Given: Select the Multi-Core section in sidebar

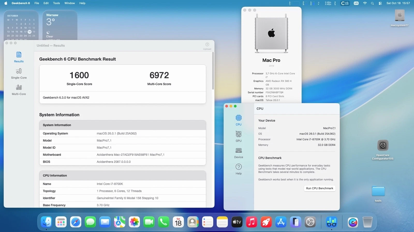Looking at the screenshot, I should click(19, 90).
